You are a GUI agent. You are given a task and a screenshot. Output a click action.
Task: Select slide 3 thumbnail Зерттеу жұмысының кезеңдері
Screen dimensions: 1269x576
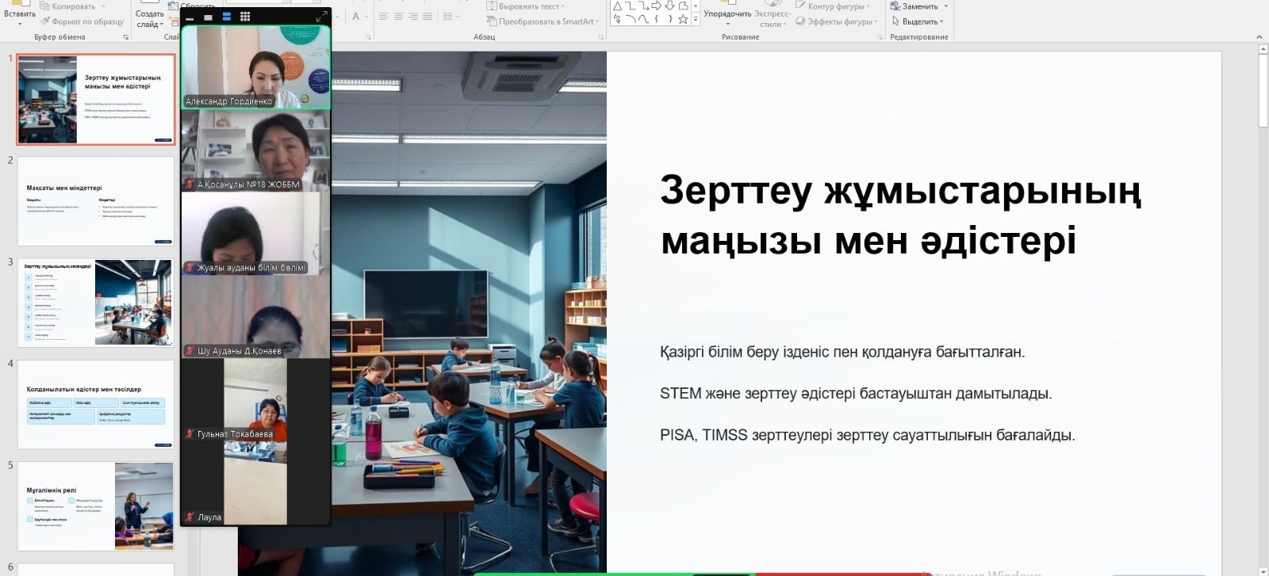click(96, 303)
